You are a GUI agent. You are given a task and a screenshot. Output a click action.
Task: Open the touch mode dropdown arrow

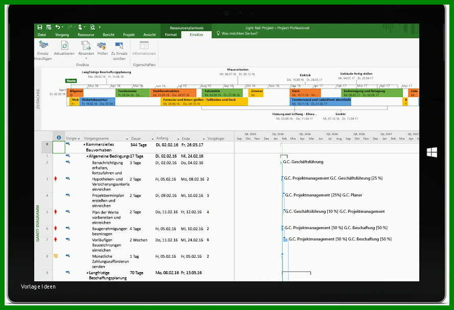coord(84,27)
